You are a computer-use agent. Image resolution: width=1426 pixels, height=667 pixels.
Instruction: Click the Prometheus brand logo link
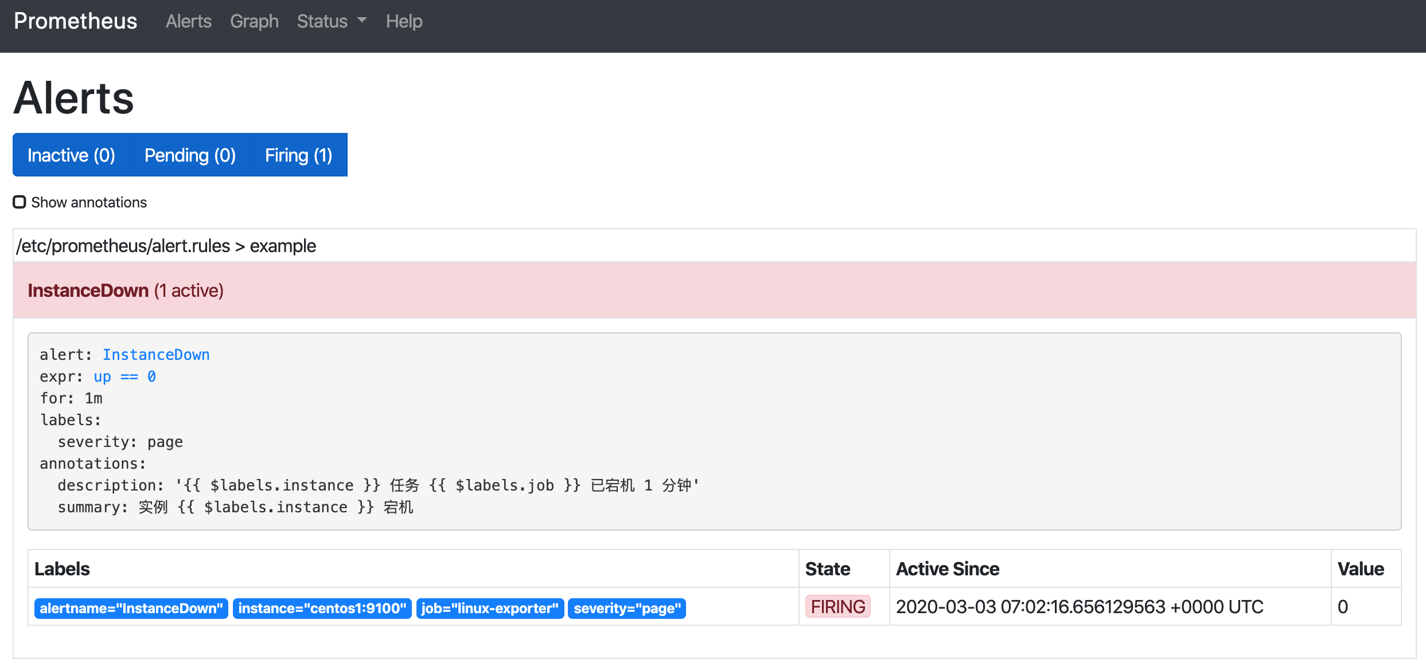click(75, 21)
